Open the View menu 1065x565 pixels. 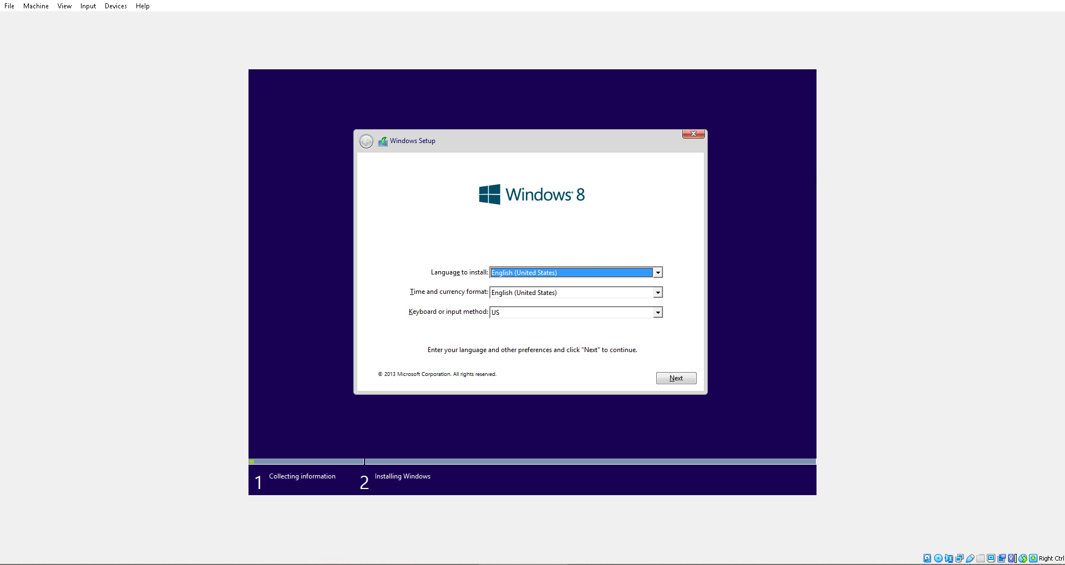64,6
